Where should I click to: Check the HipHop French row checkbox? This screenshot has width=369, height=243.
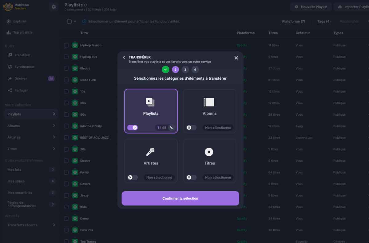point(66,45)
